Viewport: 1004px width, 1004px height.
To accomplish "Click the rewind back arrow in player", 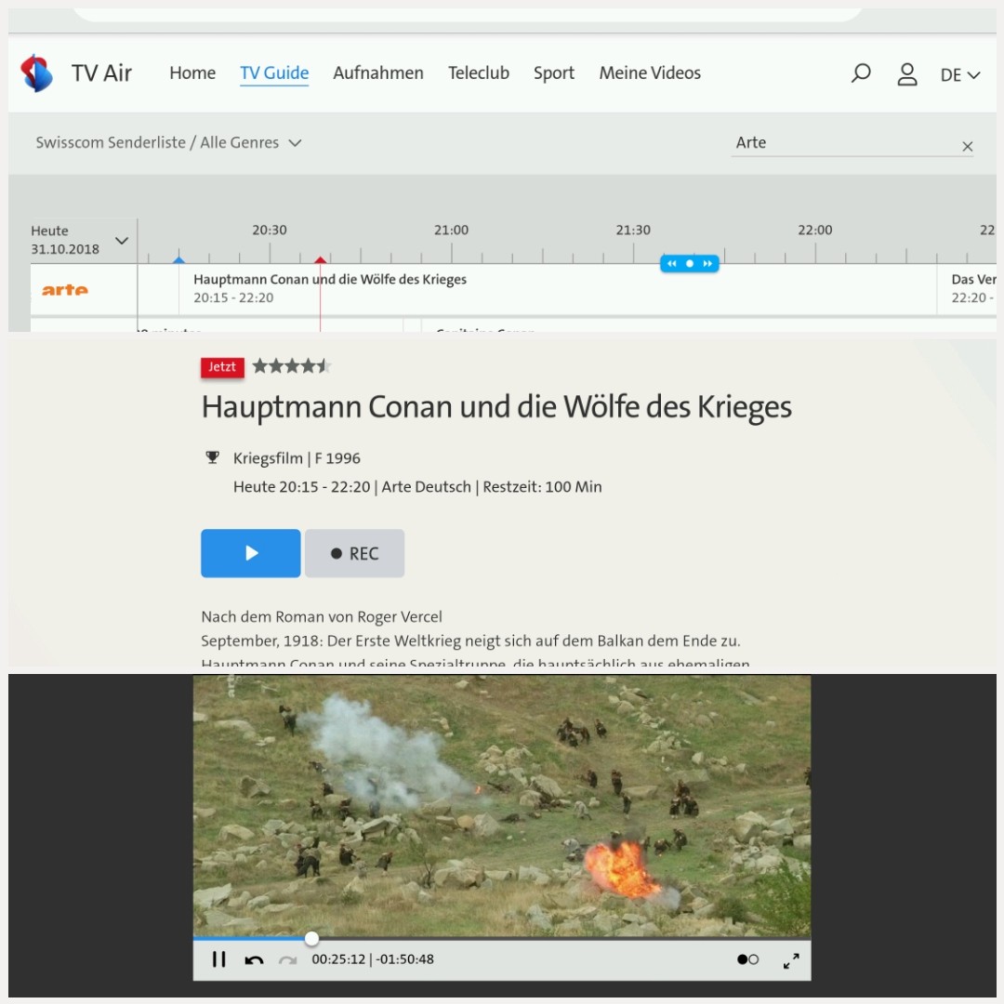I will [254, 960].
